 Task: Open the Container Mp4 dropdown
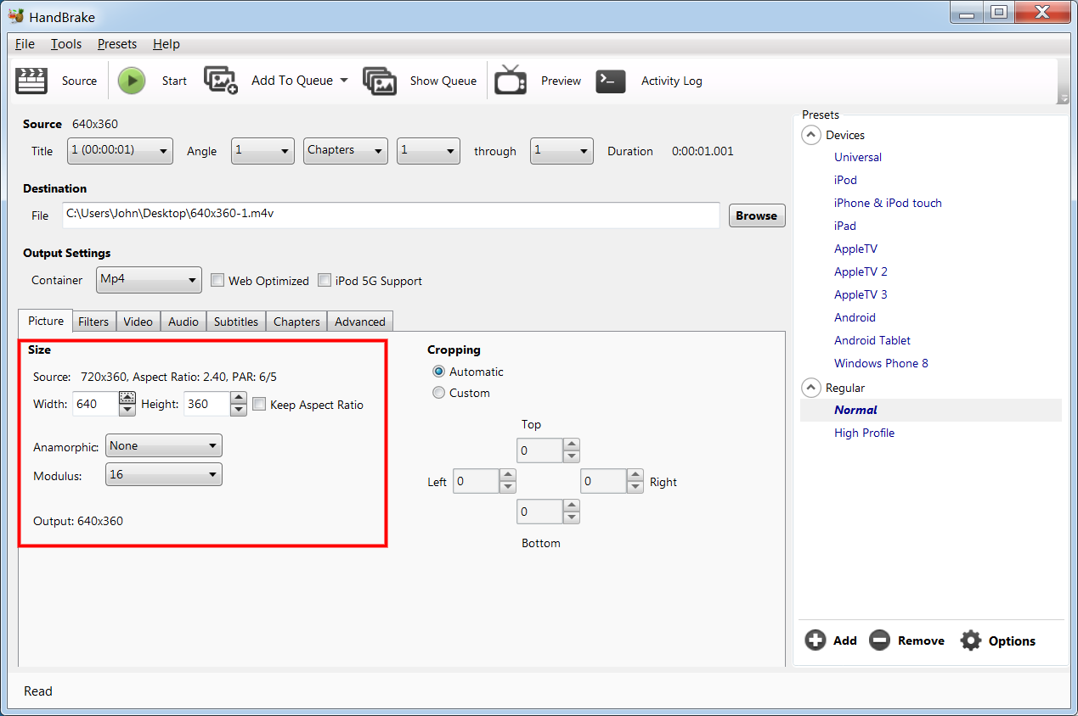point(149,280)
